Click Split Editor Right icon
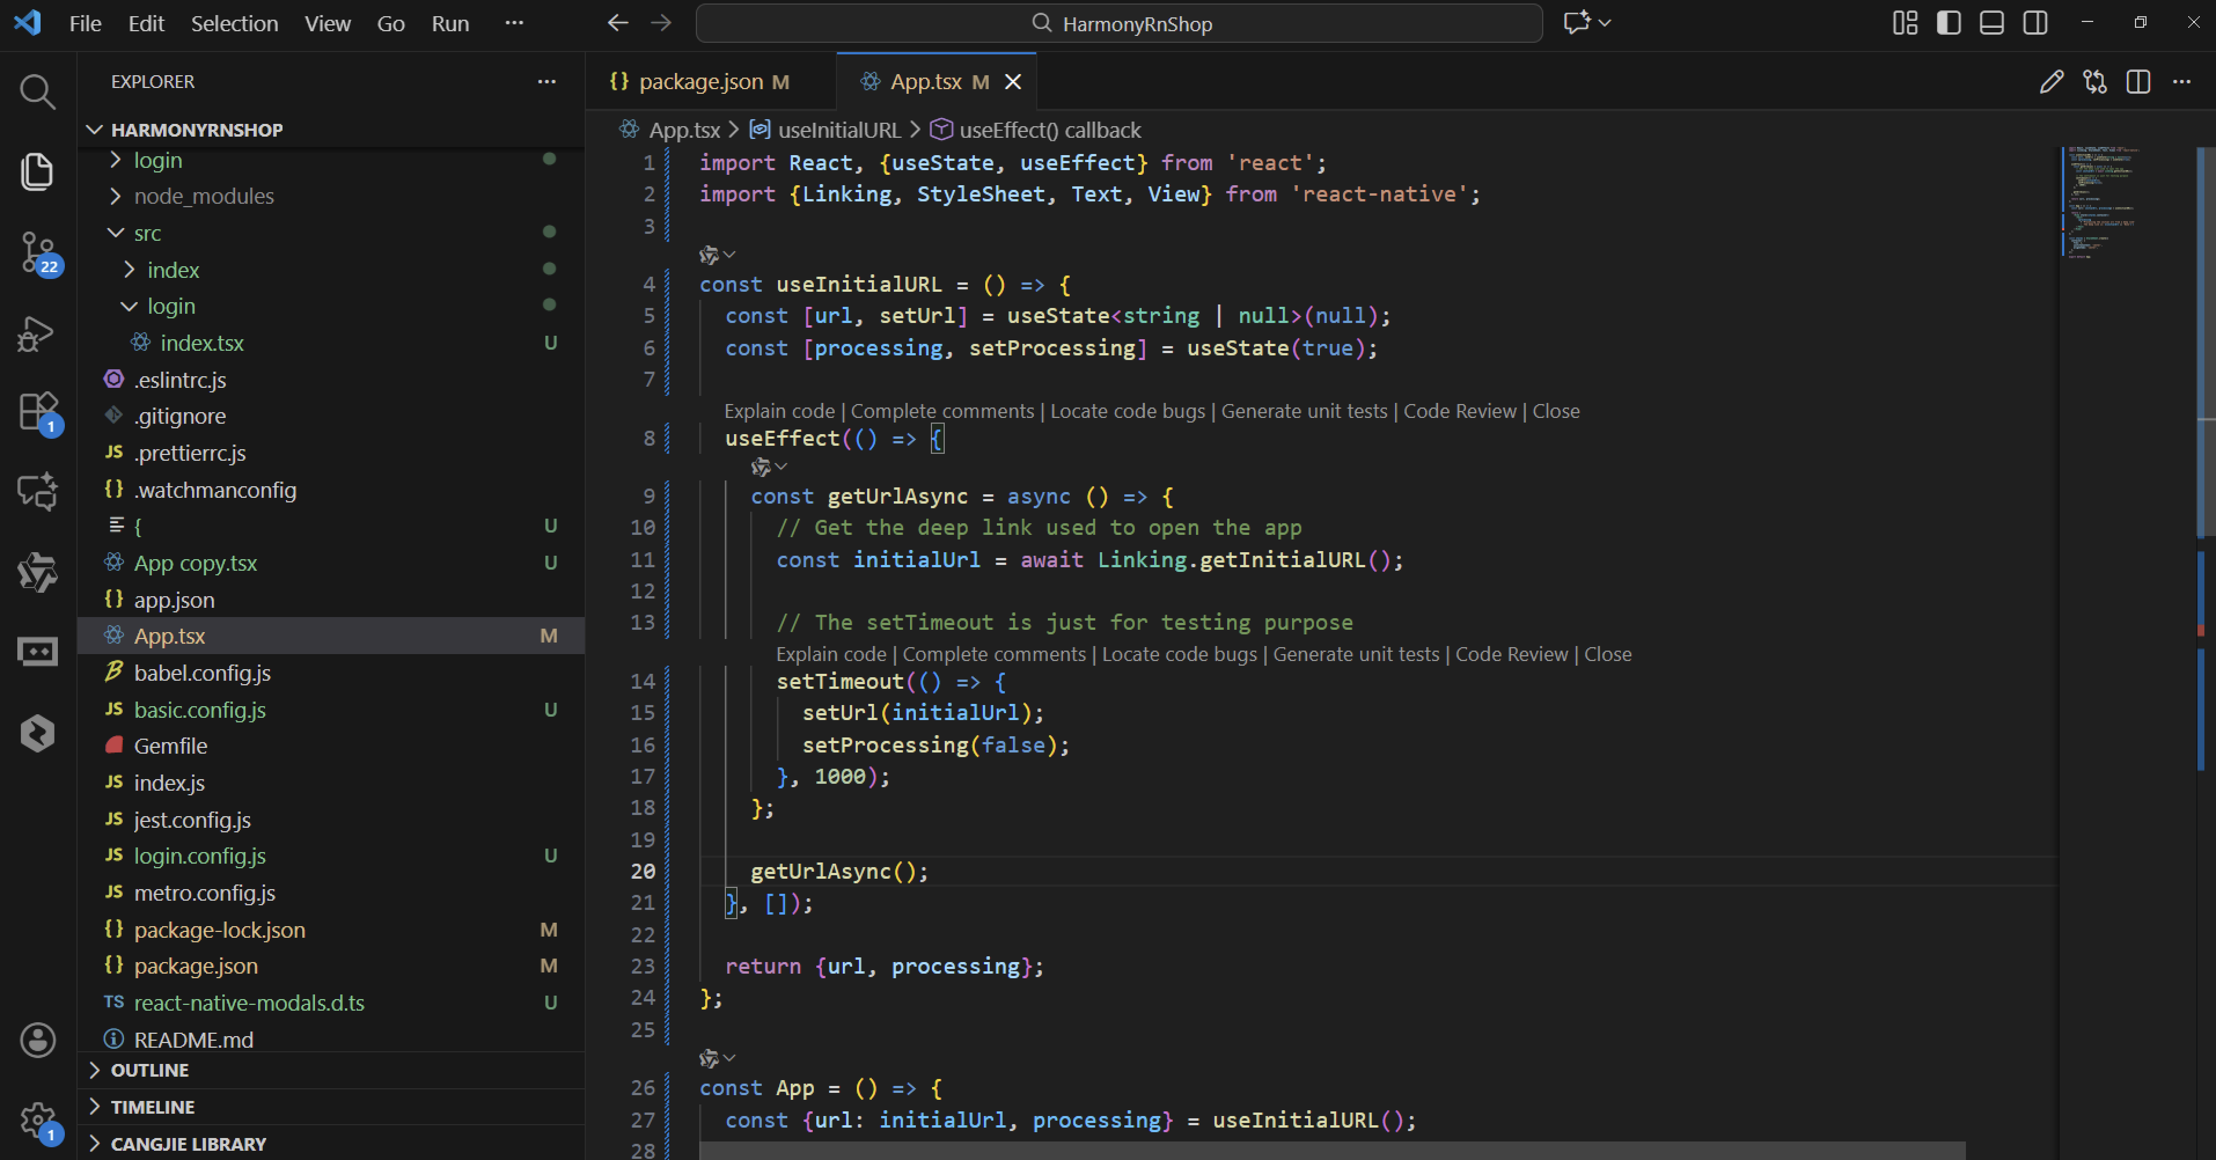Screen dimensions: 2216x1160 [2138, 82]
